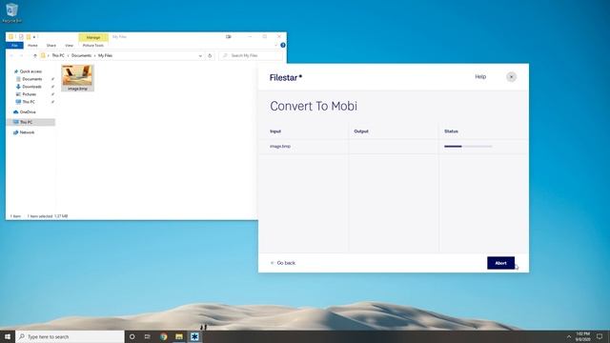Click My Files in the address breadcrumb
The width and height of the screenshot is (610, 343).
click(105, 55)
